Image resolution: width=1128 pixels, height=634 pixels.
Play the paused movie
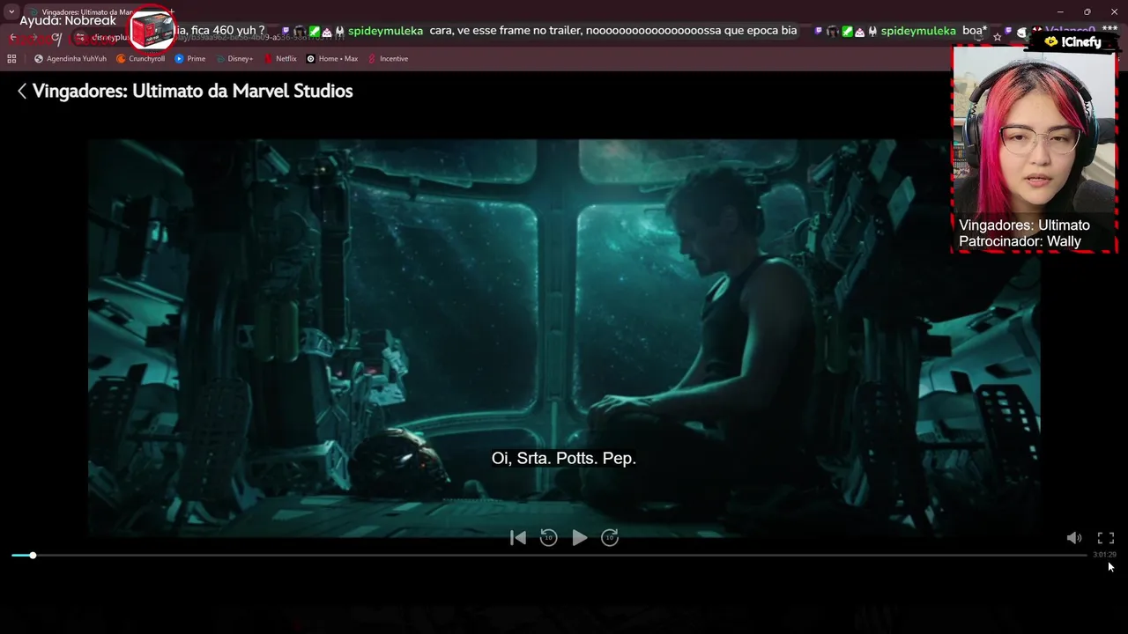tap(579, 537)
